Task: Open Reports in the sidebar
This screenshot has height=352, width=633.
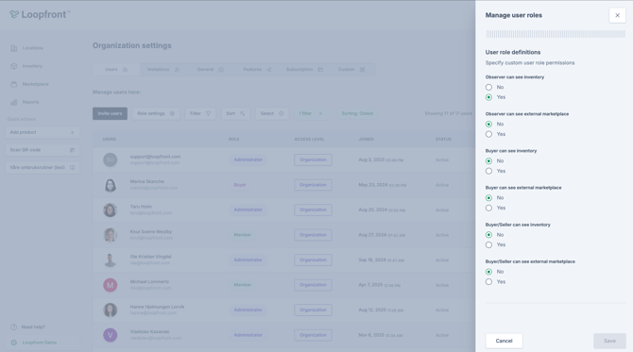Action: click(30, 102)
